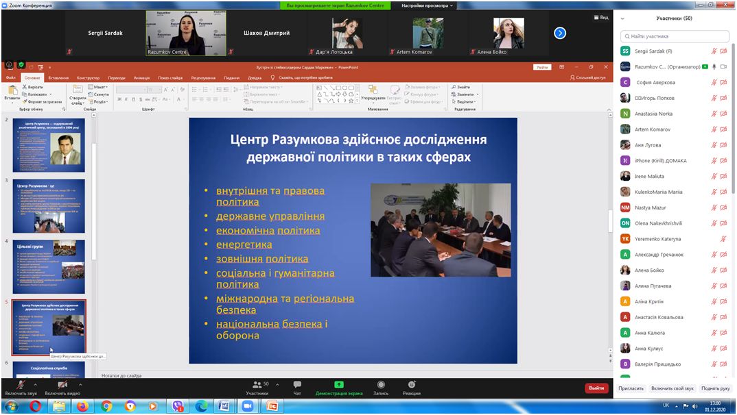The height and width of the screenshot is (415, 737).
Task: Open Zoom app icon on the taskbar
Action: pyautogui.click(x=248, y=406)
